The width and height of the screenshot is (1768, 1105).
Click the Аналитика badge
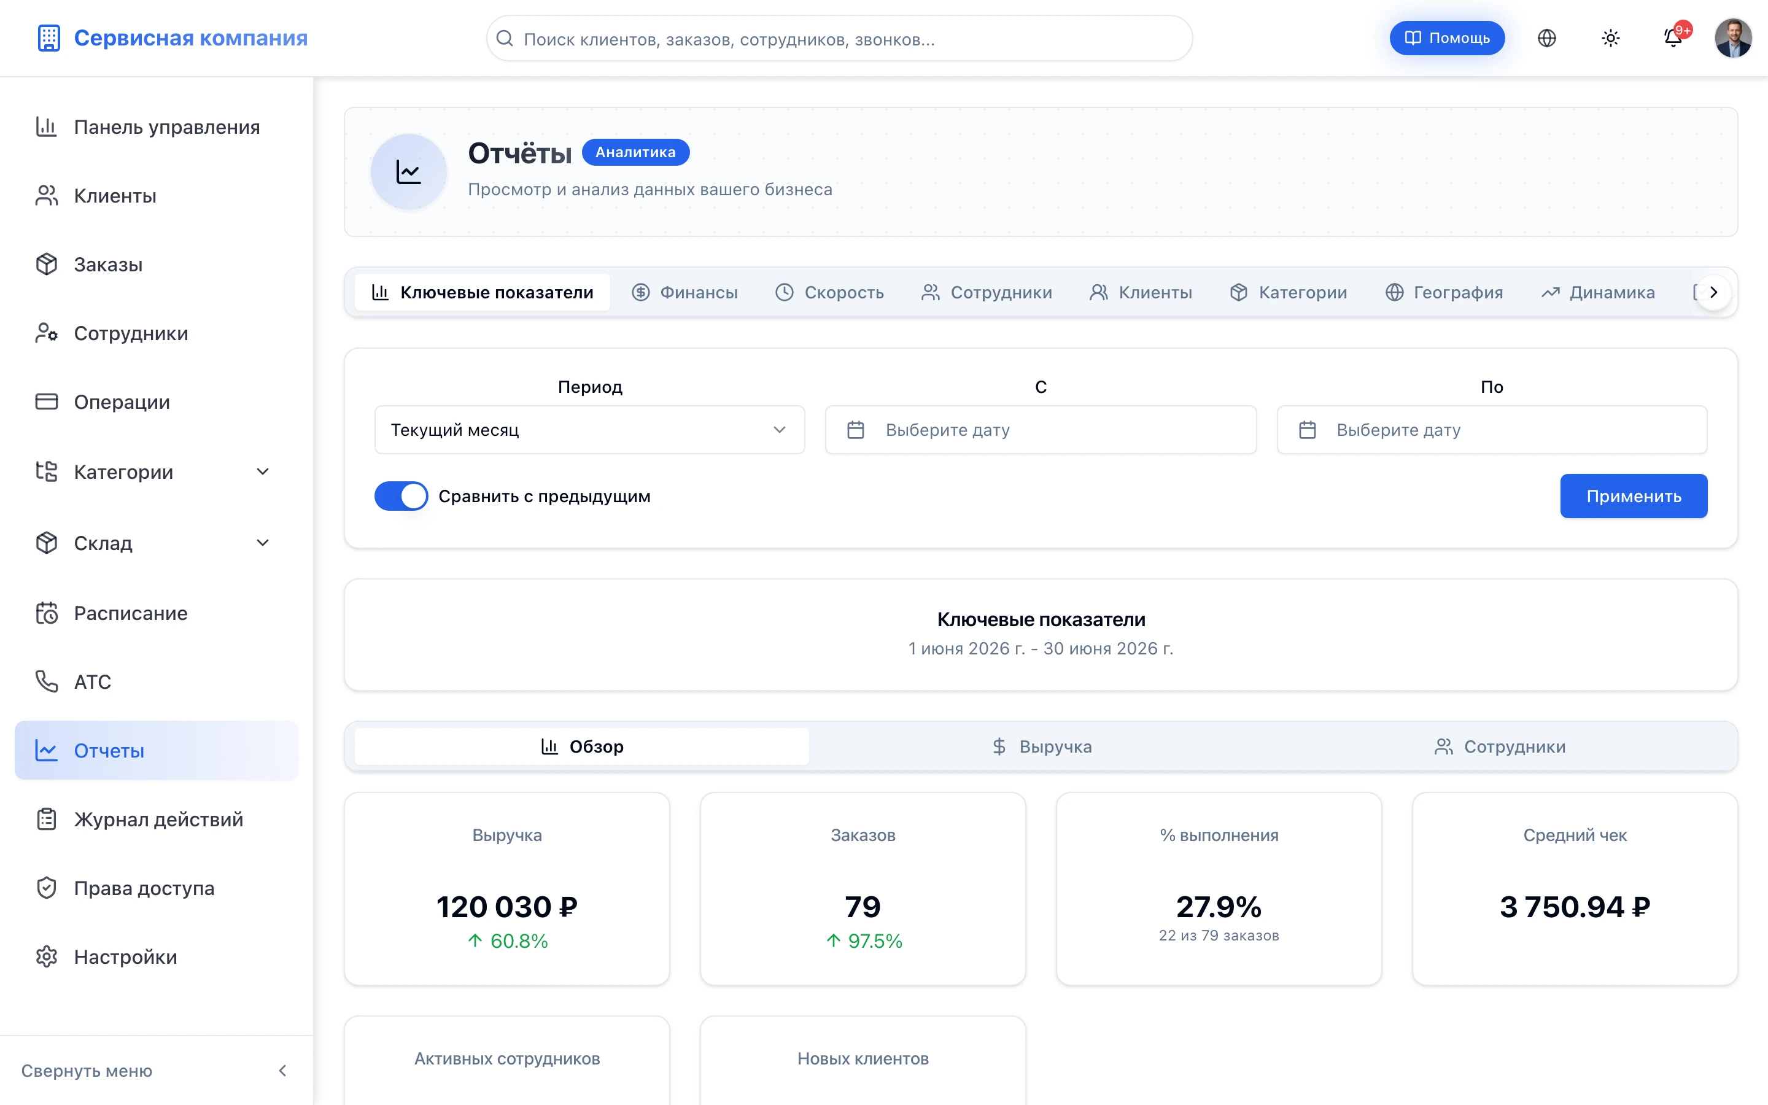coord(635,152)
